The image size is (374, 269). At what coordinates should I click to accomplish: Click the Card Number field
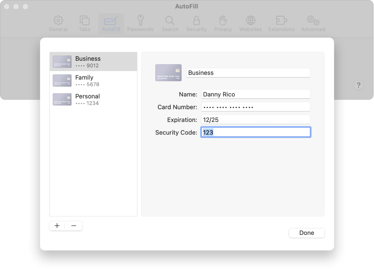point(256,107)
